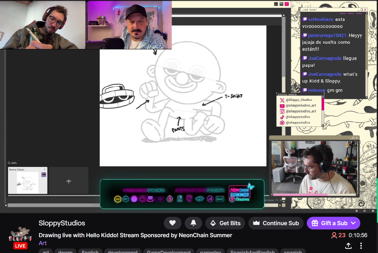Viewport: 378px width, 253px height.
Task: Click the stream title about NeonChain Summer
Action: tap(135, 235)
